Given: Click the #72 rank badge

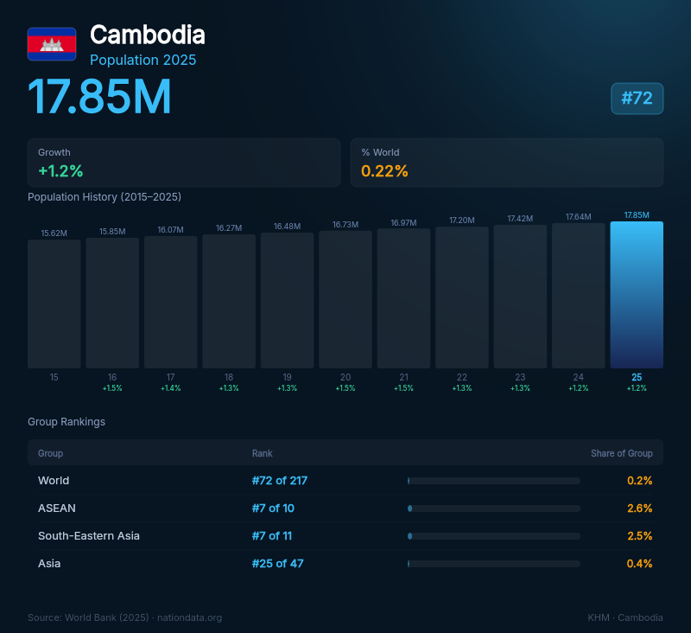Looking at the screenshot, I should point(637,99).
